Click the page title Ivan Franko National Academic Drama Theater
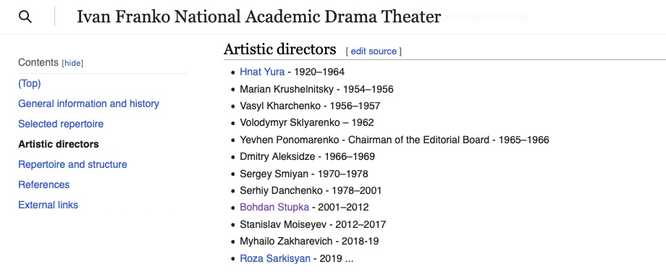The width and height of the screenshot is (666, 280). tap(258, 17)
